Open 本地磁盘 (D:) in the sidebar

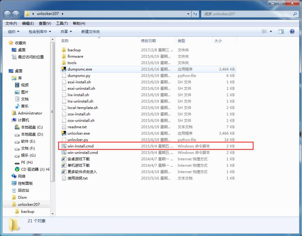(29, 134)
